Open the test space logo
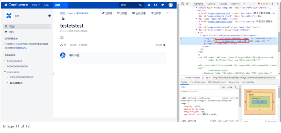281x133 pixels. pyautogui.click(x=8, y=16)
